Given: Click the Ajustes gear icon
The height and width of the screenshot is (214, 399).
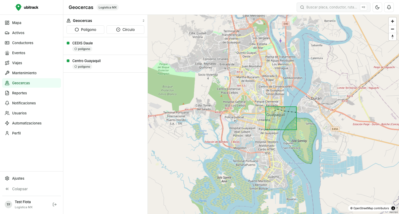Looking at the screenshot, I should click(7, 178).
